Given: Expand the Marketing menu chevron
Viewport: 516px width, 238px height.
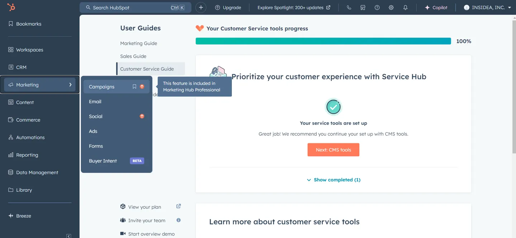Looking at the screenshot, I should click(70, 85).
